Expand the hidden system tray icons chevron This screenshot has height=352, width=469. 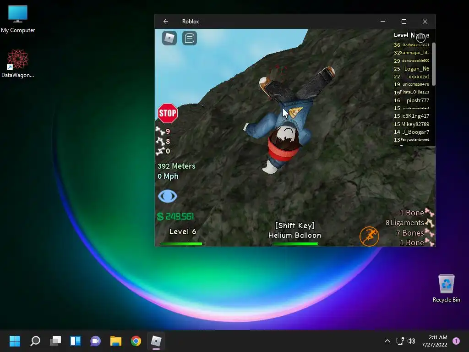point(387,341)
